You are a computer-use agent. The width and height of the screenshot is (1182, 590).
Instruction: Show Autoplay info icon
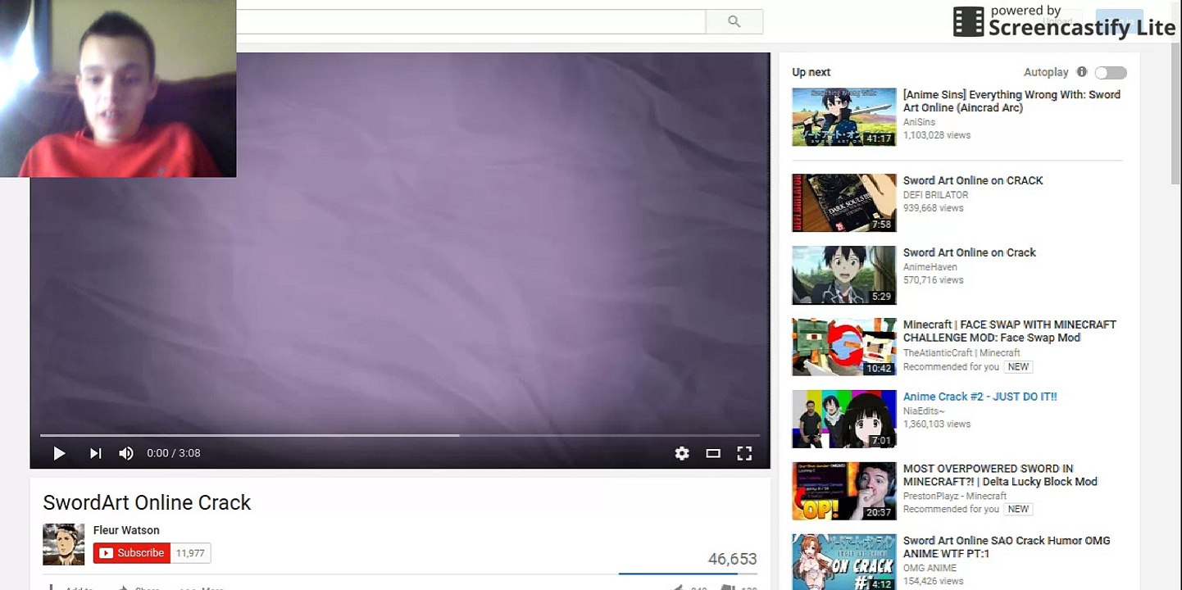tap(1082, 72)
